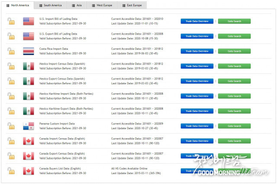277x184 pixels.
Task: Switch to the South America tab
Action: [50, 5]
